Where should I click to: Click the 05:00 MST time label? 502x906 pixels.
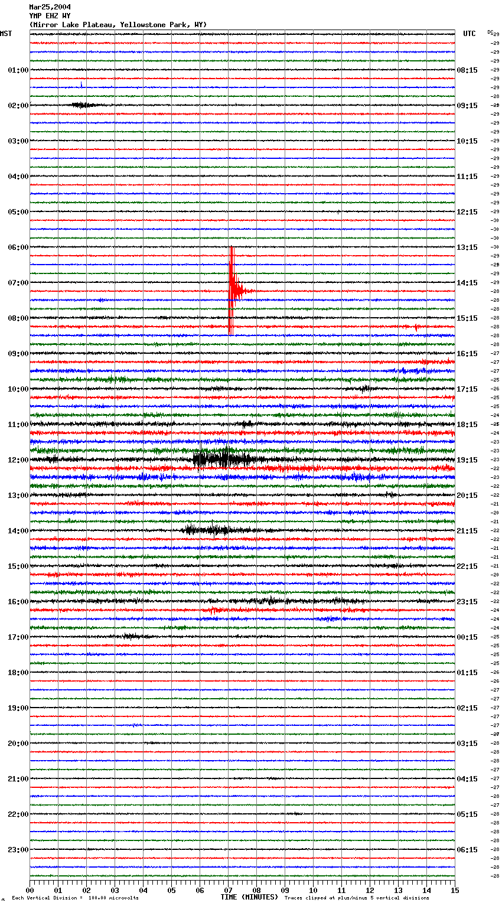(18, 212)
